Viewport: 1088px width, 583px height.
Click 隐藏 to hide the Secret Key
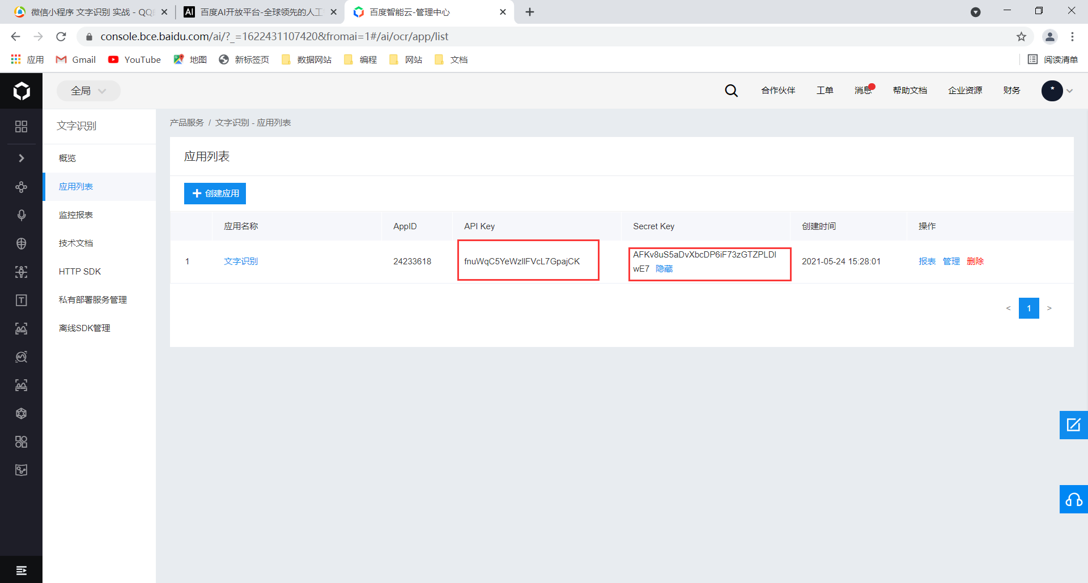664,269
